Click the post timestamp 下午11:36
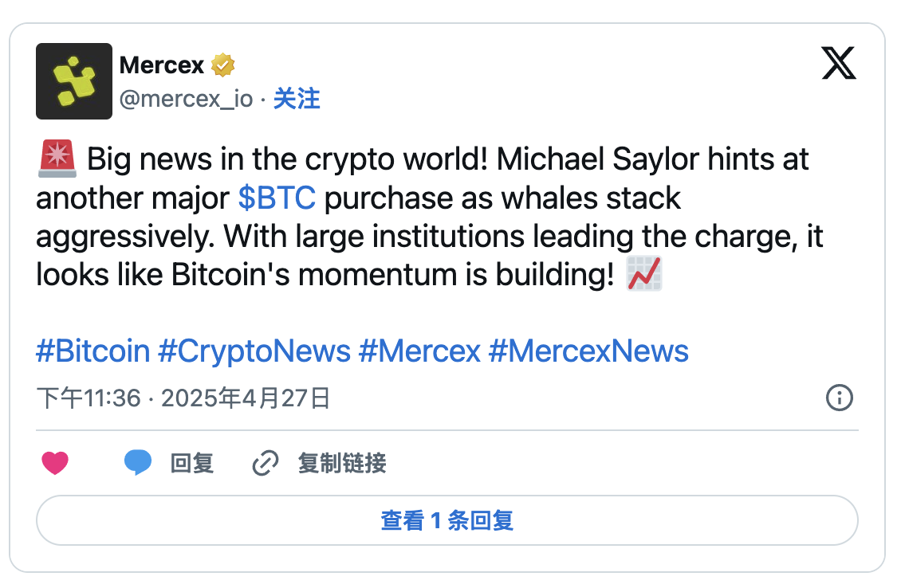 [x=89, y=398]
